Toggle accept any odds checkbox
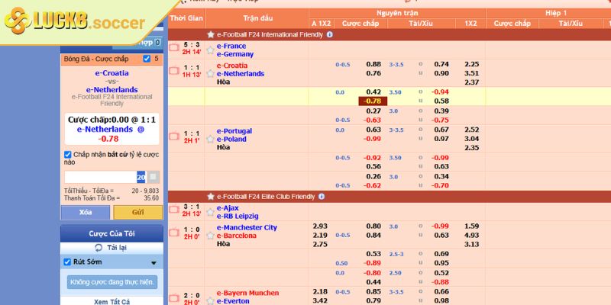This screenshot has height=305, width=611. click(68, 155)
